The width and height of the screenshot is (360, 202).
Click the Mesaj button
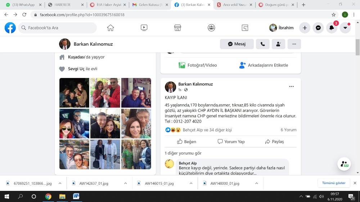[237, 44]
